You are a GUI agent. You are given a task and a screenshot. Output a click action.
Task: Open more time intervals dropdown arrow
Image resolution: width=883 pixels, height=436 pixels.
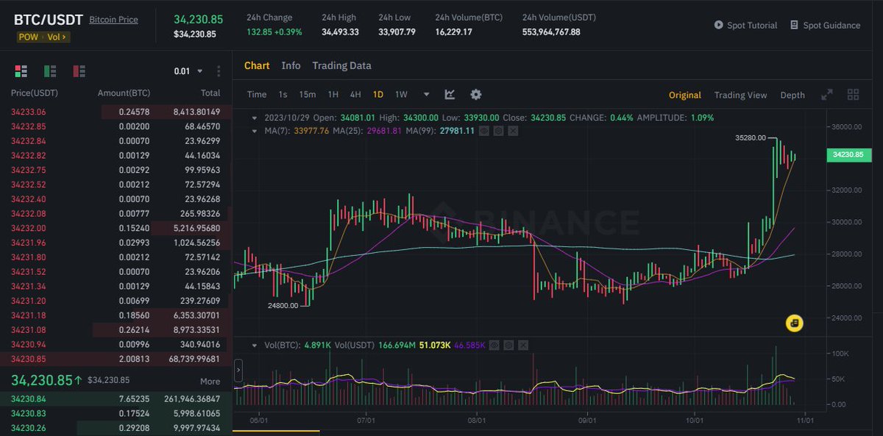tap(426, 94)
